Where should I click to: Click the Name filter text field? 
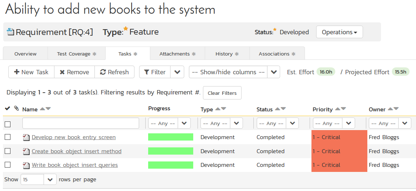click(81, 123)
